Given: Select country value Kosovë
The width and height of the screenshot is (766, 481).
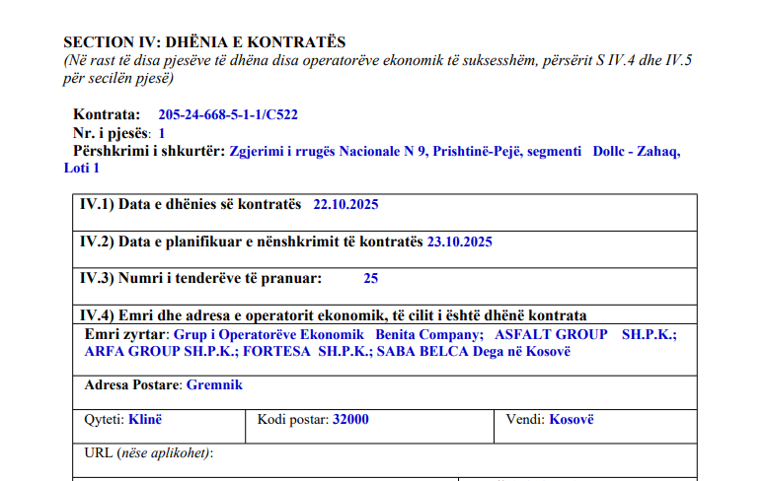Looking at the screenshot, I should 572,419.
